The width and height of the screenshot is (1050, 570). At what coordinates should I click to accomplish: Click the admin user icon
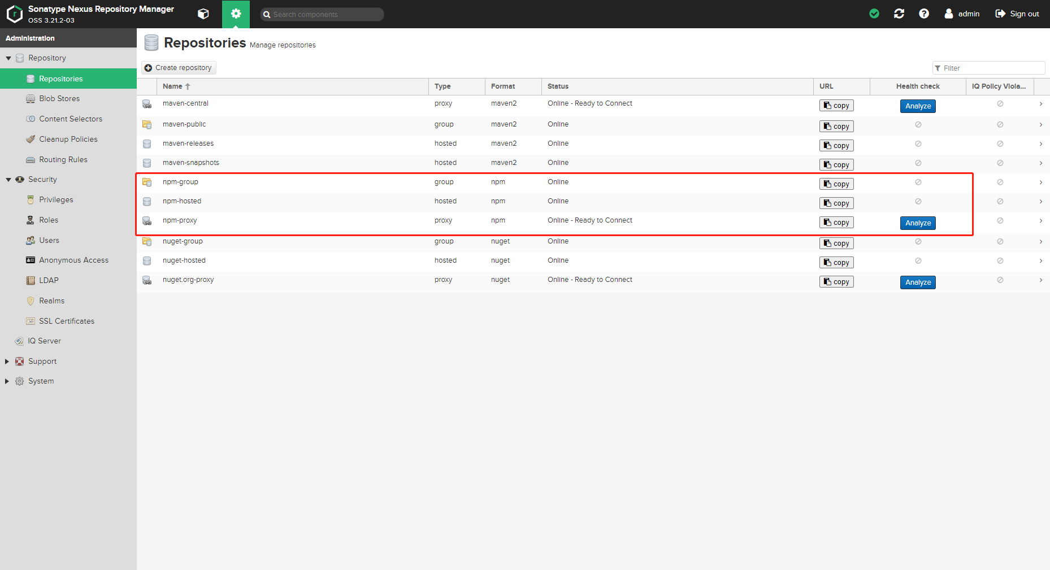click(949, 14)
